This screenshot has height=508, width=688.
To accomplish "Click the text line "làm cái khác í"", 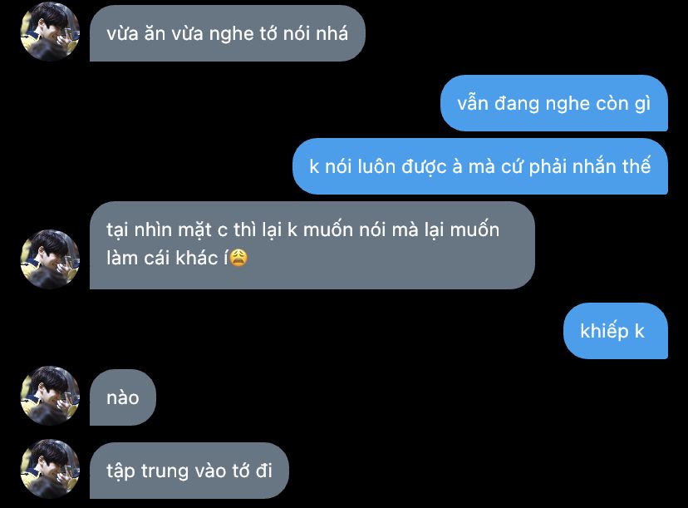I will click(x=167, y=259).
